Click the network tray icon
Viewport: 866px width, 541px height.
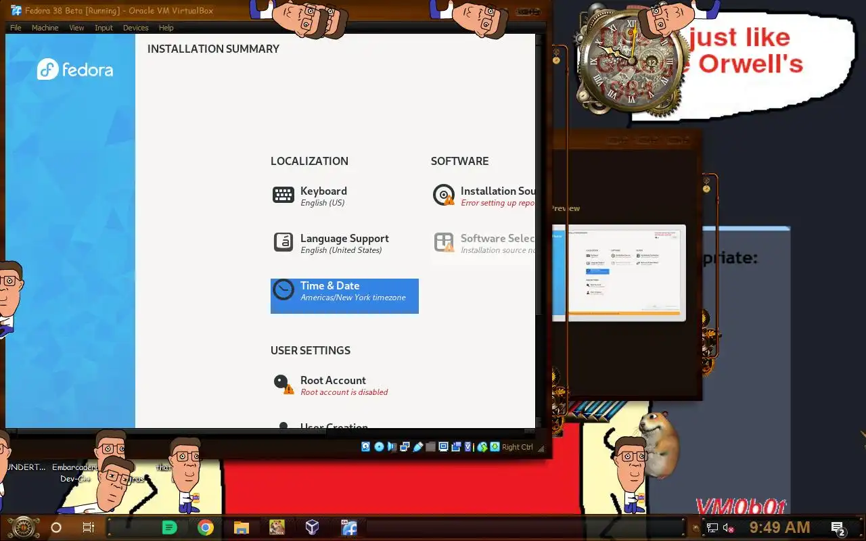pos(712,528)
